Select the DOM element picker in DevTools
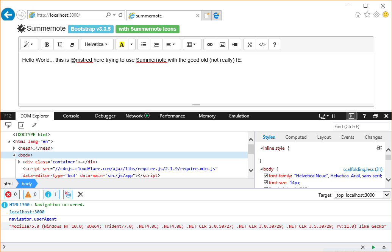The height and width of the screenshot is (252, 392). tap(8, 125)
